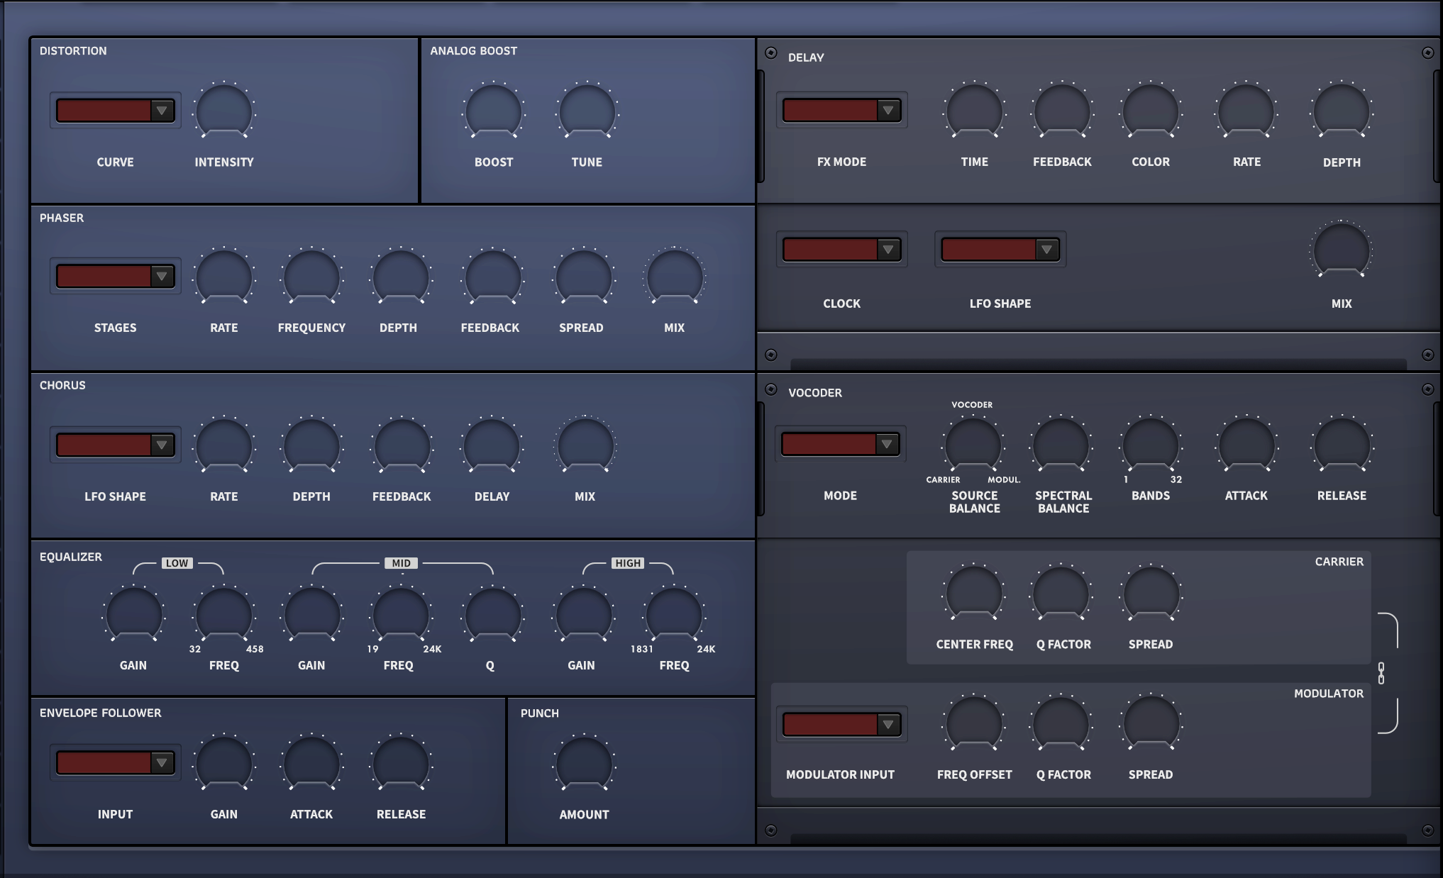Open the Delay FX Mode dropdown
Image resolution: width=1443 pixels, height=878 pixels.
(841, 110)
